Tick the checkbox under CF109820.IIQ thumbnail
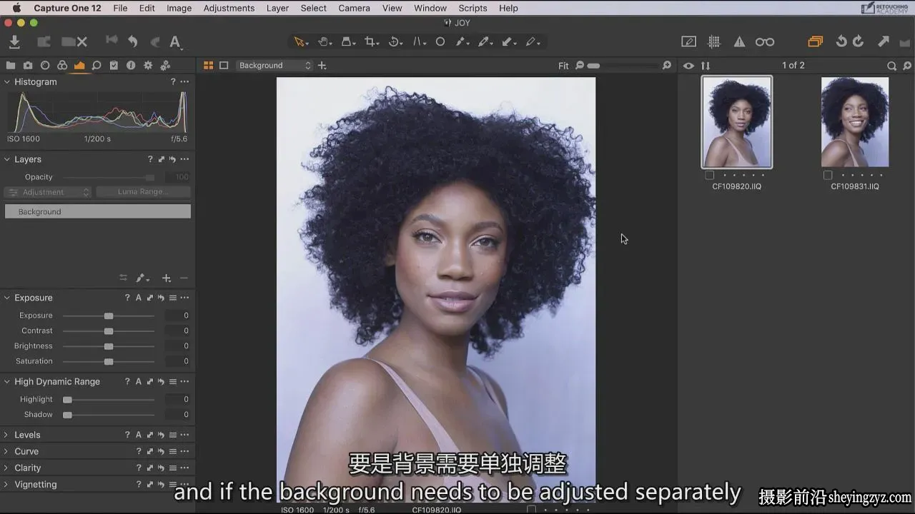 [709, 175]
